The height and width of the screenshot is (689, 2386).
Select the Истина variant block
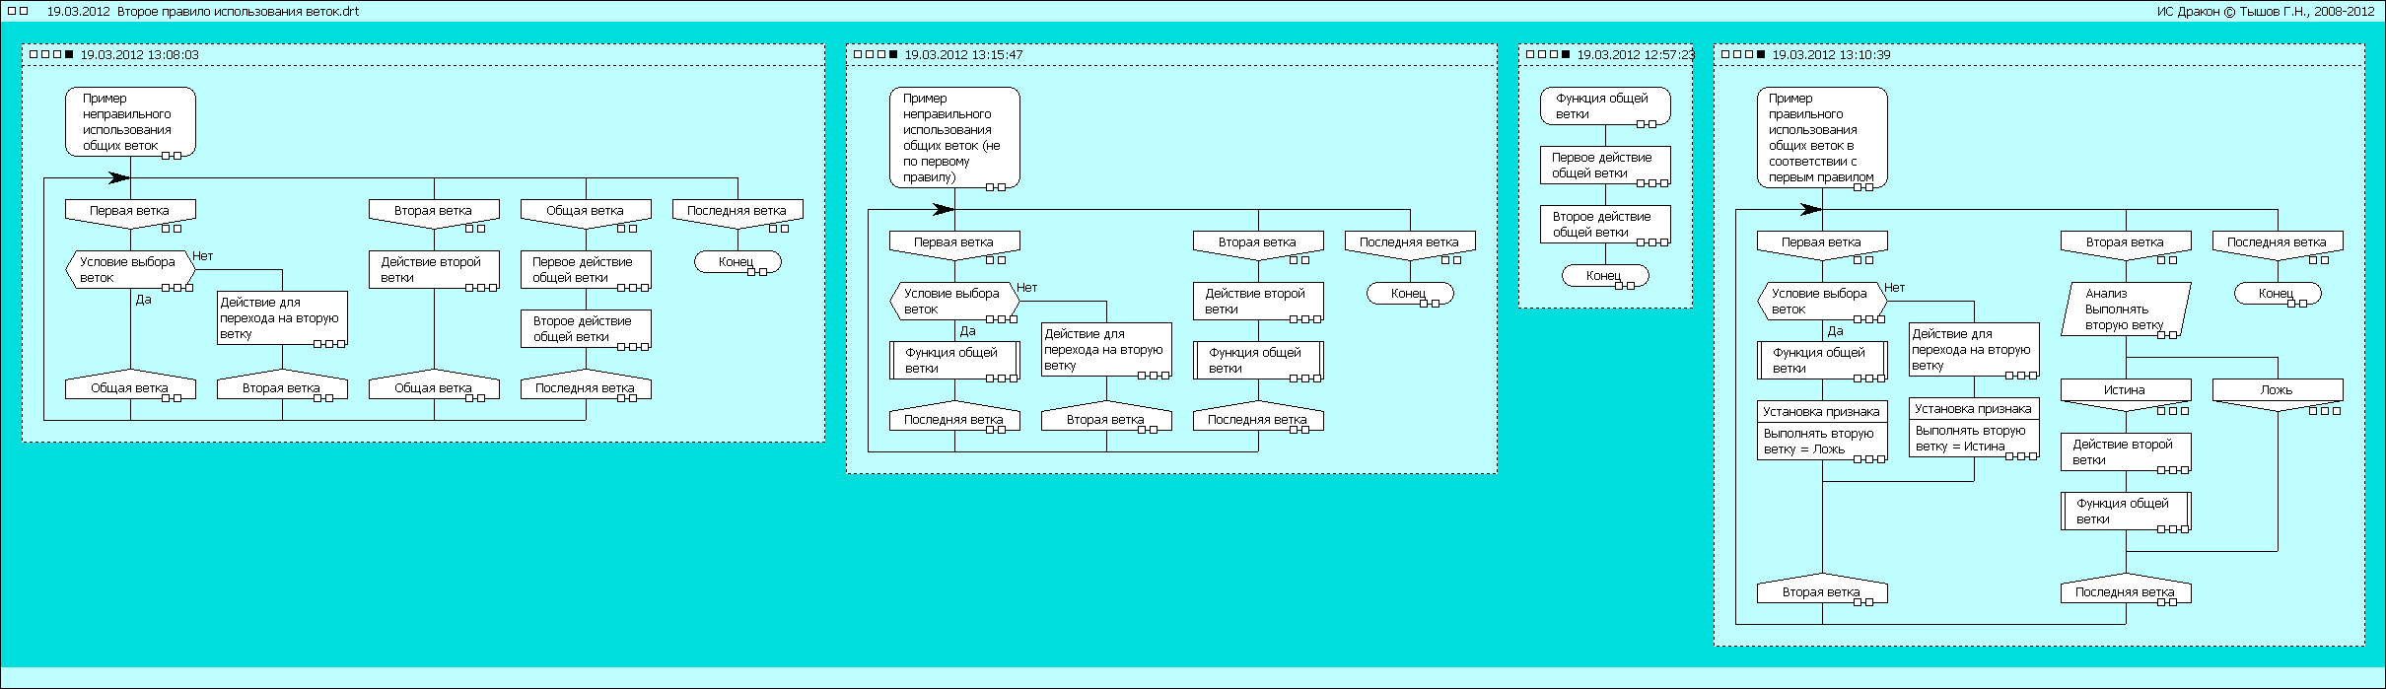(x=2125, y=390)
